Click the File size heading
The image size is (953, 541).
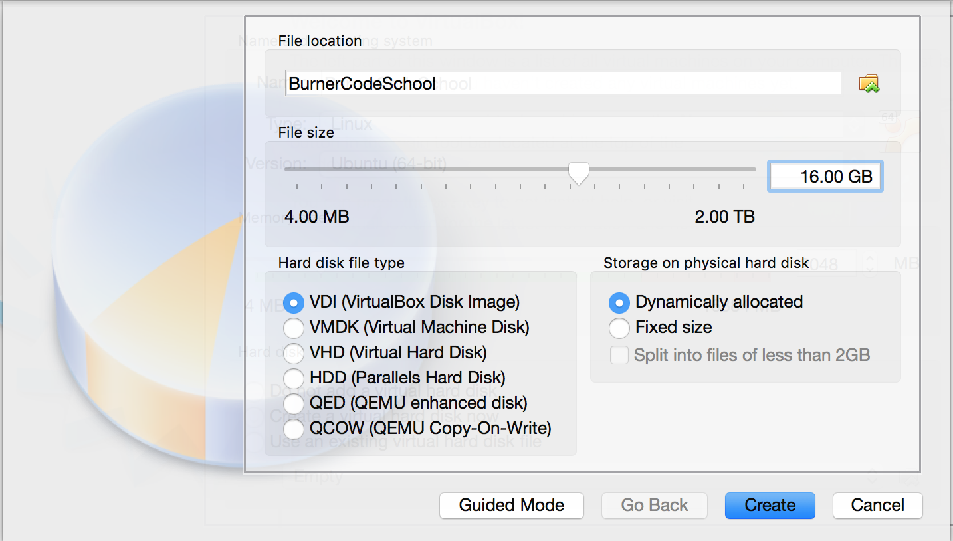tap(306, 132)
